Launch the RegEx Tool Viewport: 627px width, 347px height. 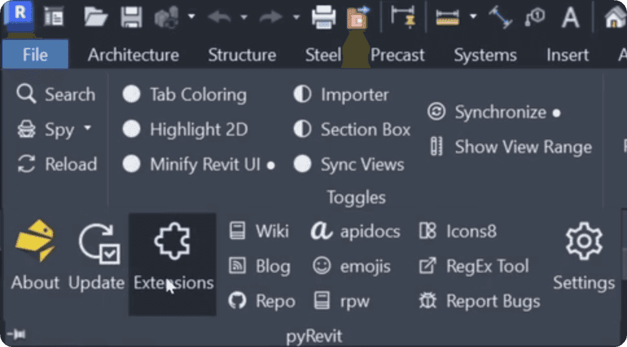(x=474, y=266)
